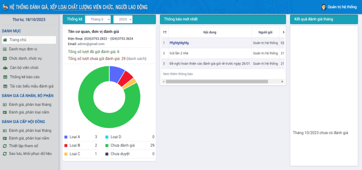Click the icon beside Tải các biểu mẫu đánh giá
Viewport: 362px width, 170px height.
tap(5, 86)
